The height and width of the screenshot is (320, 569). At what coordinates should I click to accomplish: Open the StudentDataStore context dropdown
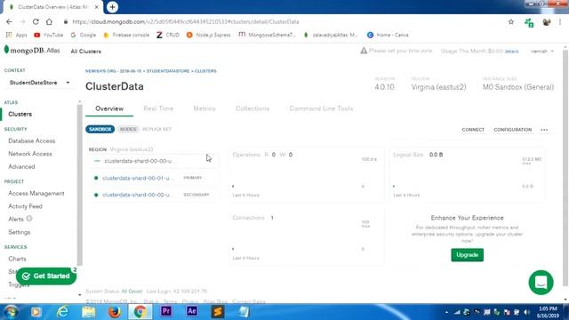(39, 83)
